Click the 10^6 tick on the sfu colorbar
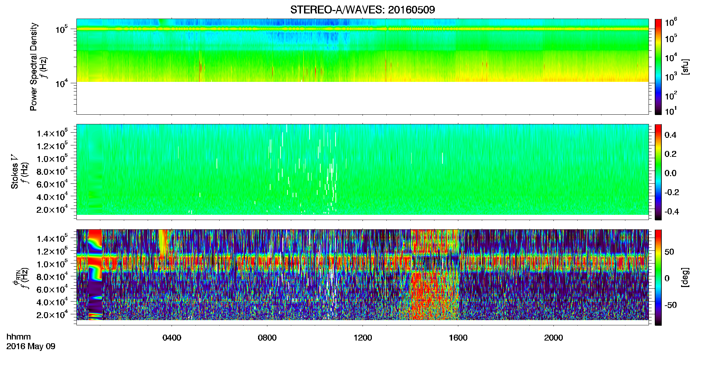Image resolution: width=725 pixels, height=373 pixels. point(671,22)
